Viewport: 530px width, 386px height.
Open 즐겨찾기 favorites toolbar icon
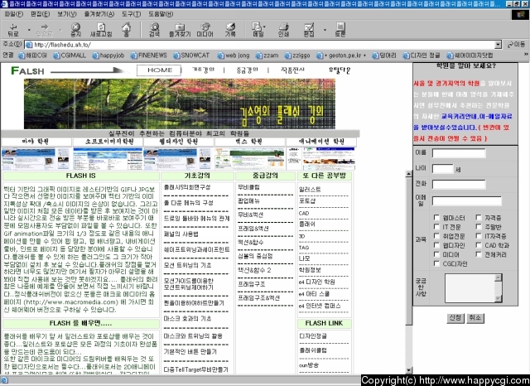(180, 30)
